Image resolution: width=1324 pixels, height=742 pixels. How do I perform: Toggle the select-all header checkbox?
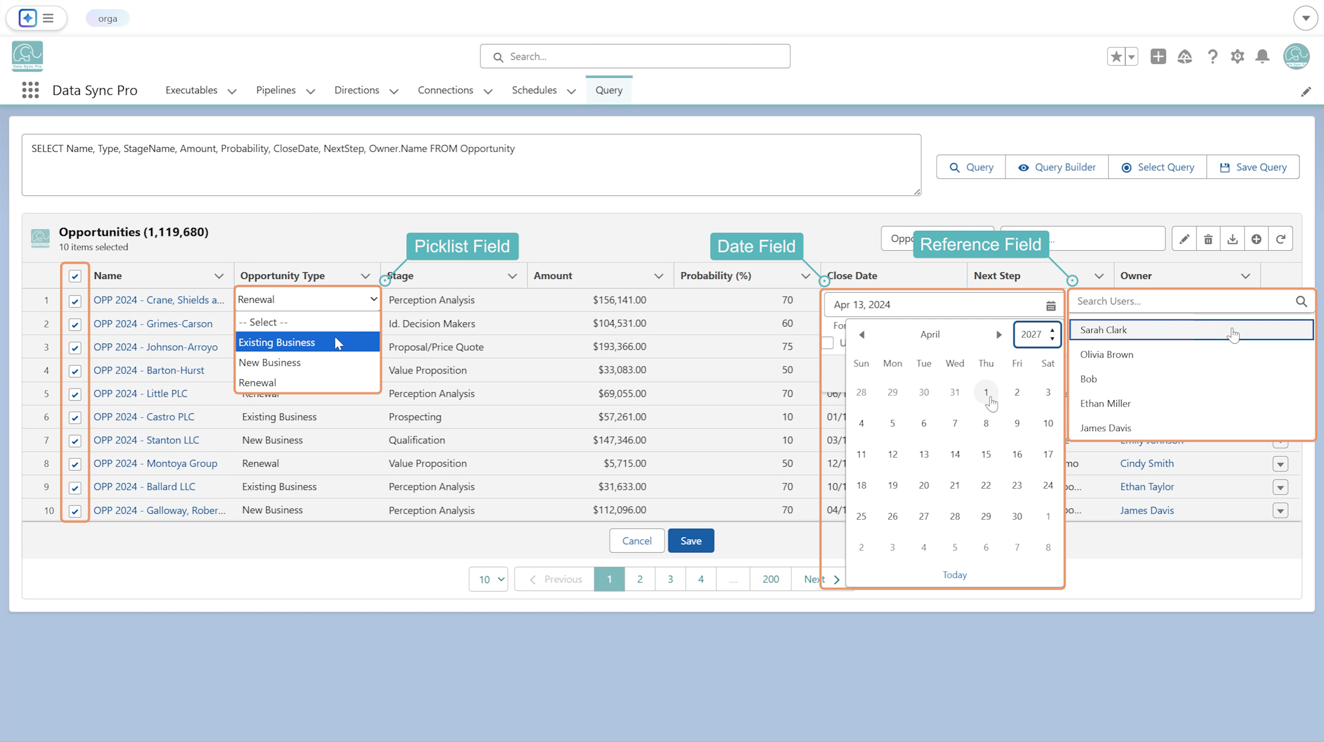(x=75, y=276)
